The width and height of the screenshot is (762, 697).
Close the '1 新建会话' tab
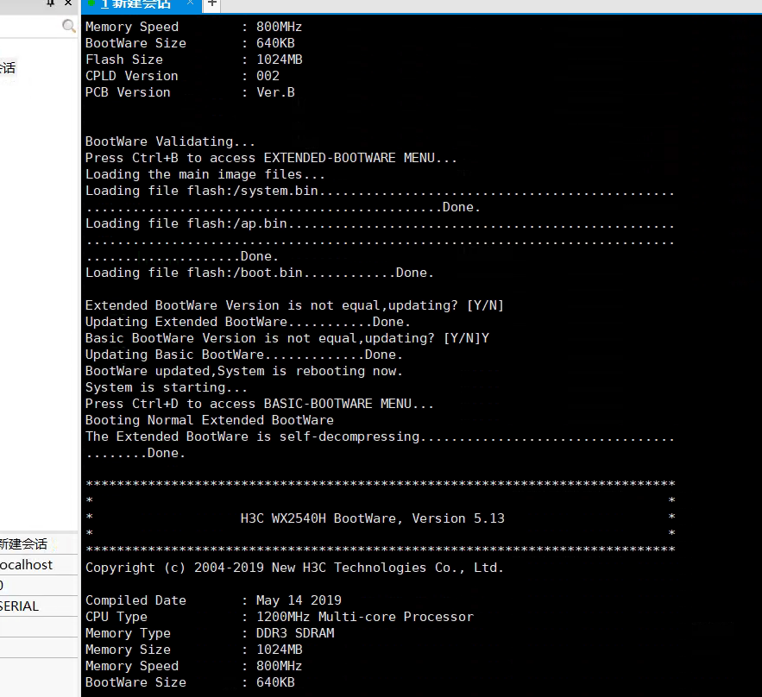(x=190, y=3)
